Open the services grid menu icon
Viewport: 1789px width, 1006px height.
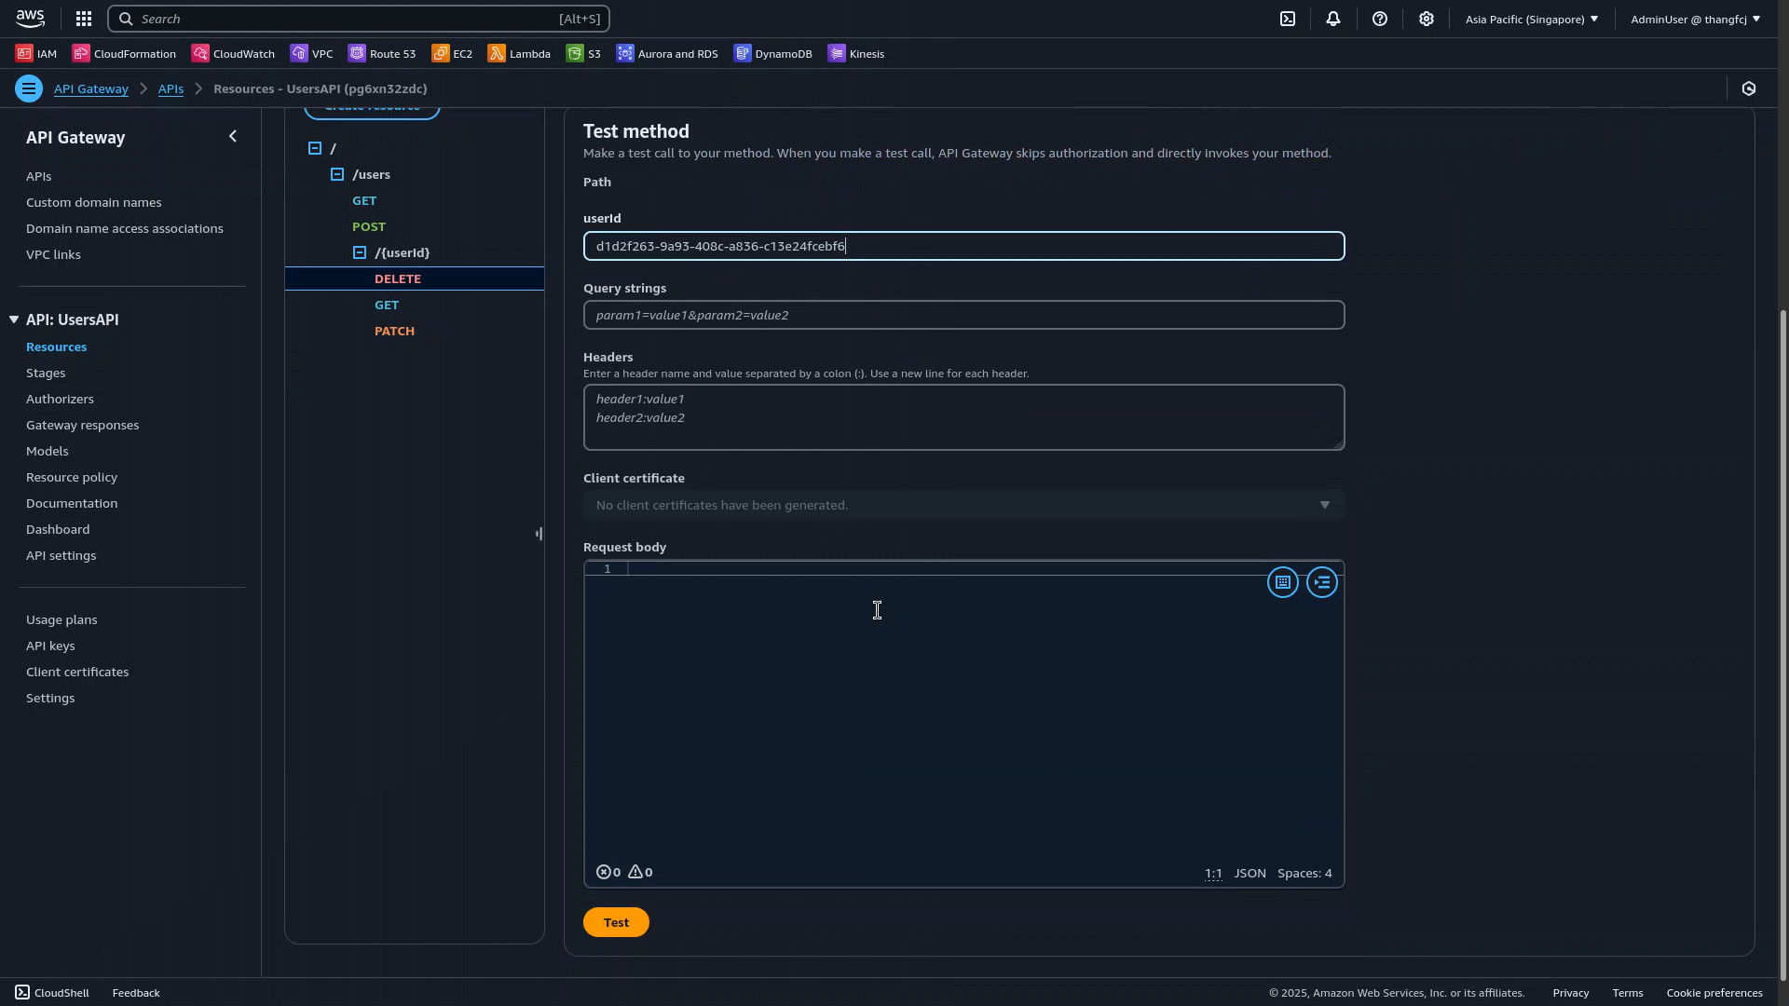click(84, 19)
